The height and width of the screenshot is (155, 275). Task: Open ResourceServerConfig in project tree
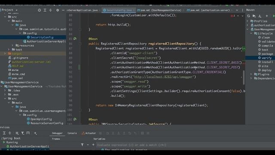pos(45,123)
